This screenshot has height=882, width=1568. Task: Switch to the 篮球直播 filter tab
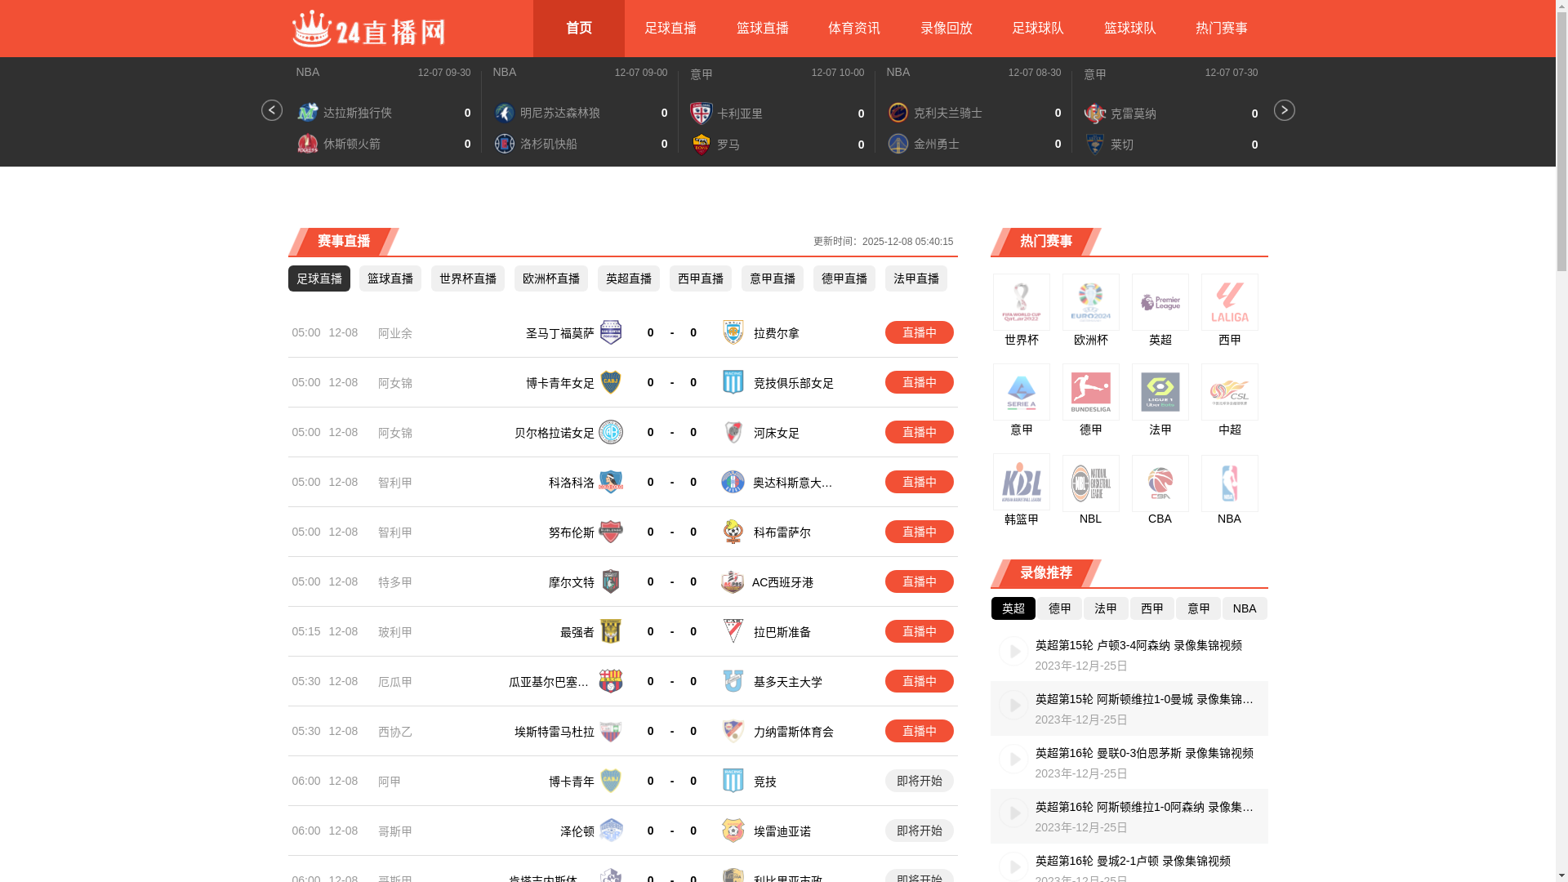point(390,278)
